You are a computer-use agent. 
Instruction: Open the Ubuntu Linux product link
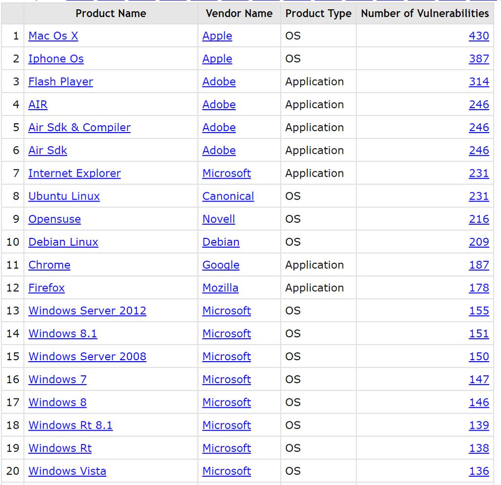(x=64, y=196)
